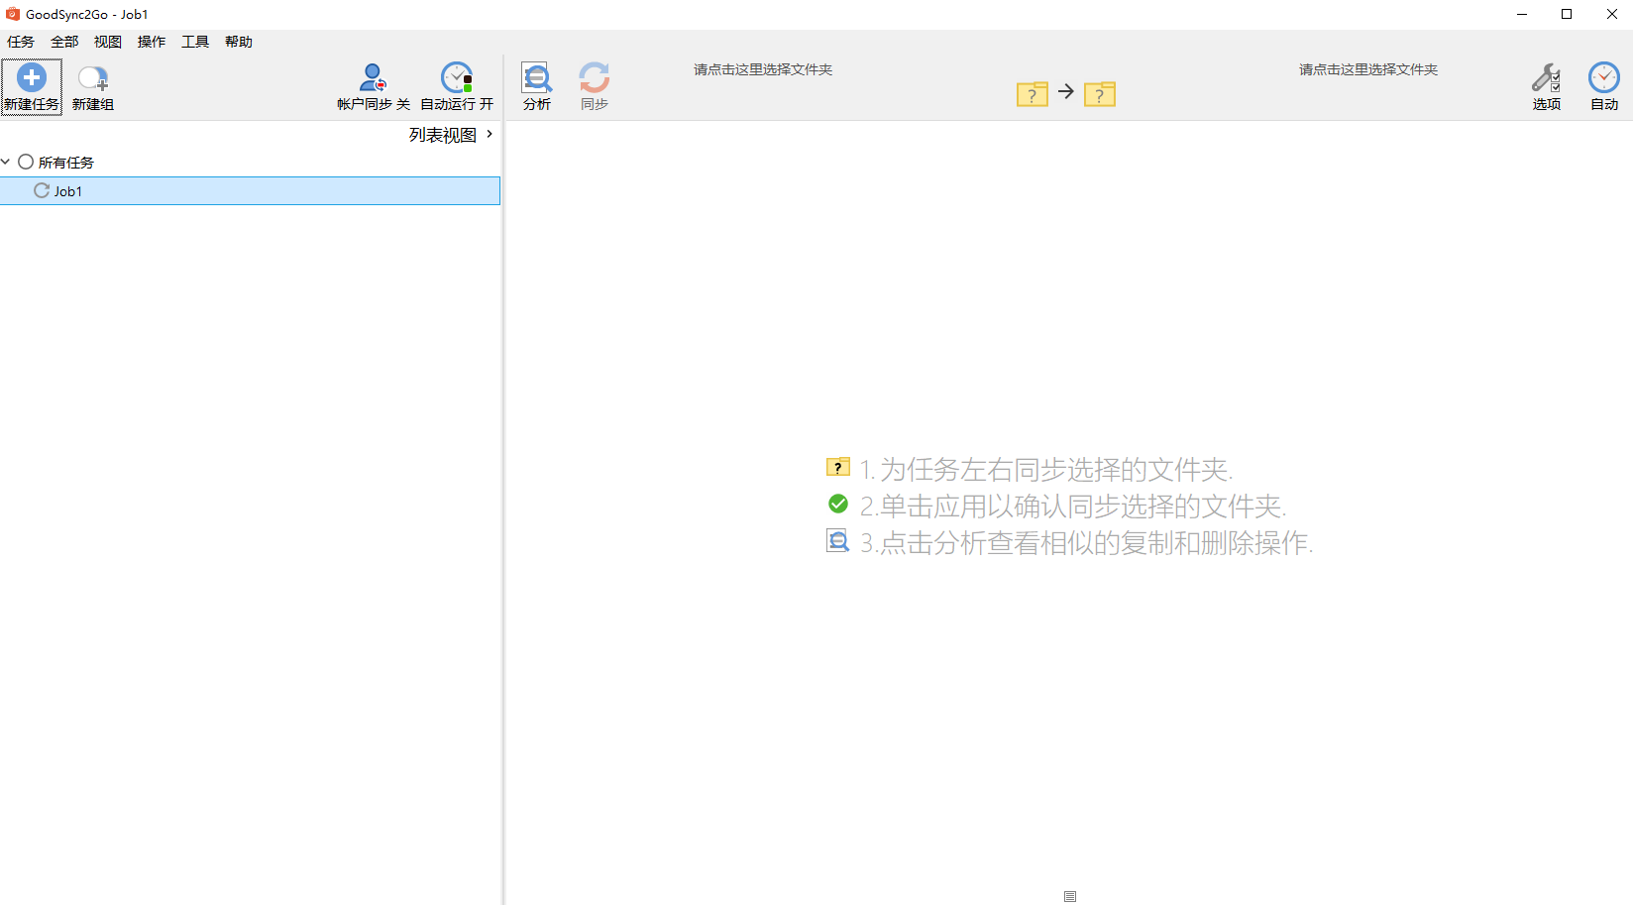Choose the right folder via yellow question-mark folder
This screenshot has width=1633, height=905.
click(x=1100, y=94)
